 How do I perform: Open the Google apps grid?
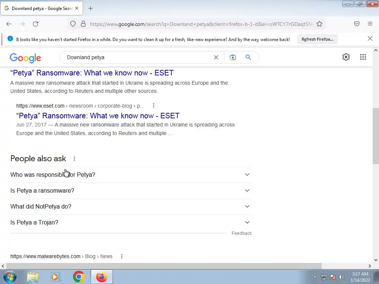coord(363,57)
